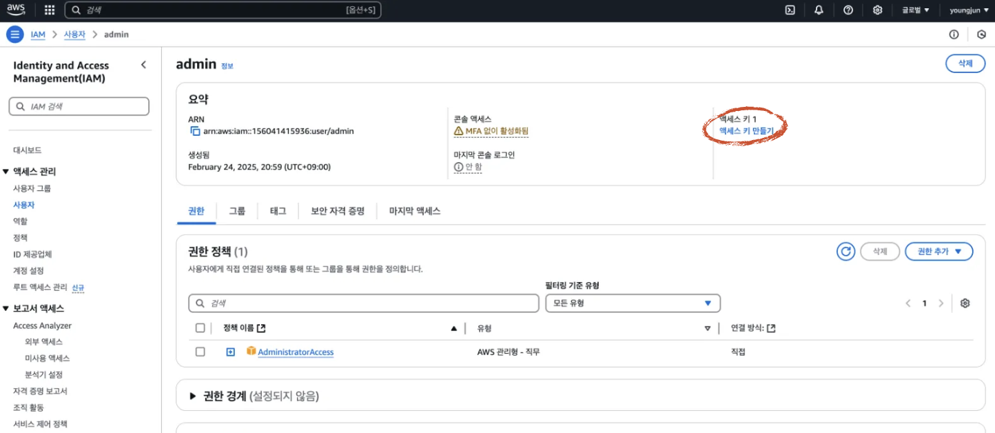Copy the ARN using the copy icon

tap(194, 131)
